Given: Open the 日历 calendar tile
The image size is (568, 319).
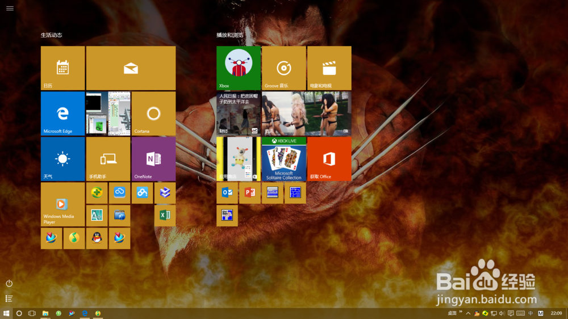Looking at the screenshot, I should [62, 68].
